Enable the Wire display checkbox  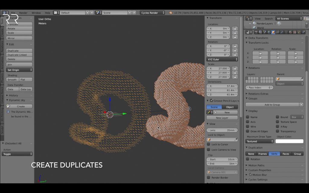(x=247, y=126)
